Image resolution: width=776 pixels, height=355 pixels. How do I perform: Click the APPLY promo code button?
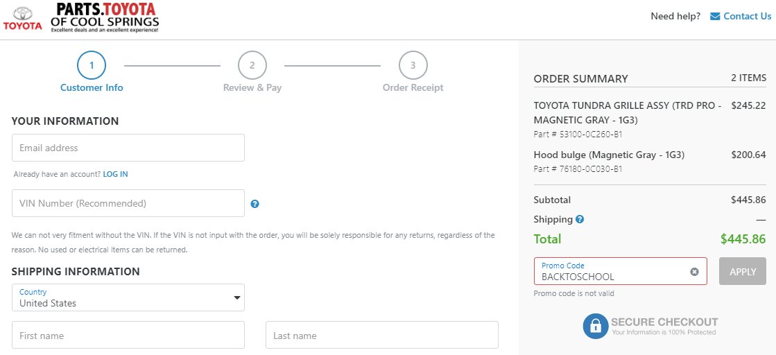click(742, 271)
